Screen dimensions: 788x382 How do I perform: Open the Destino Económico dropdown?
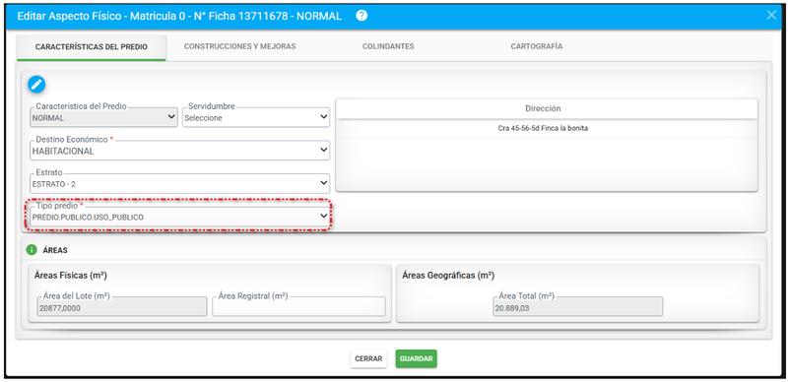[180, 151]
